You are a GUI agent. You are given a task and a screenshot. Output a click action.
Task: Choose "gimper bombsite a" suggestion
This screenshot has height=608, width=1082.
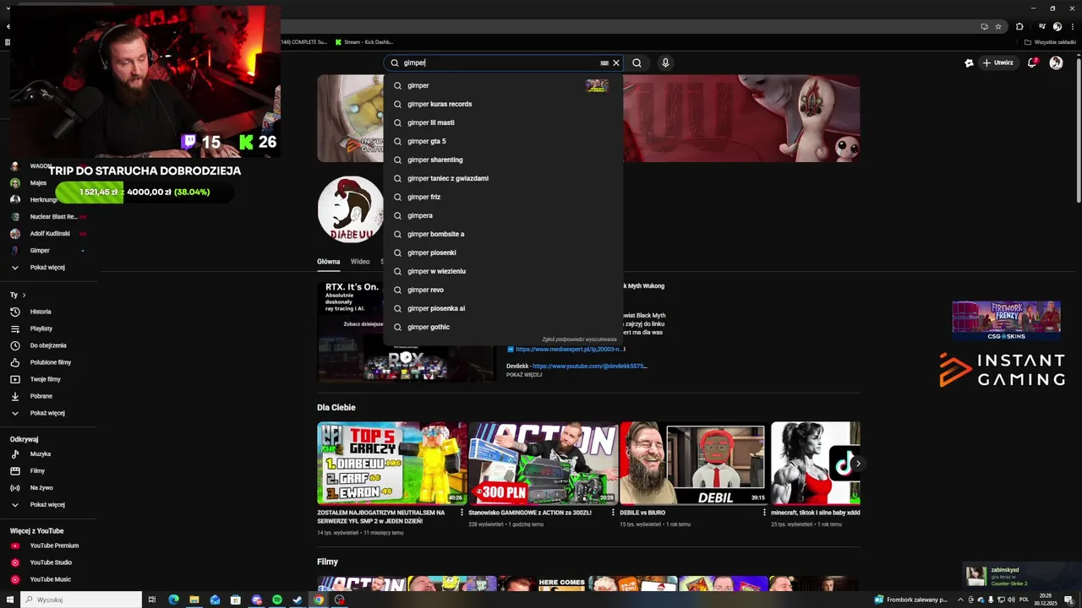coord(503,234)
